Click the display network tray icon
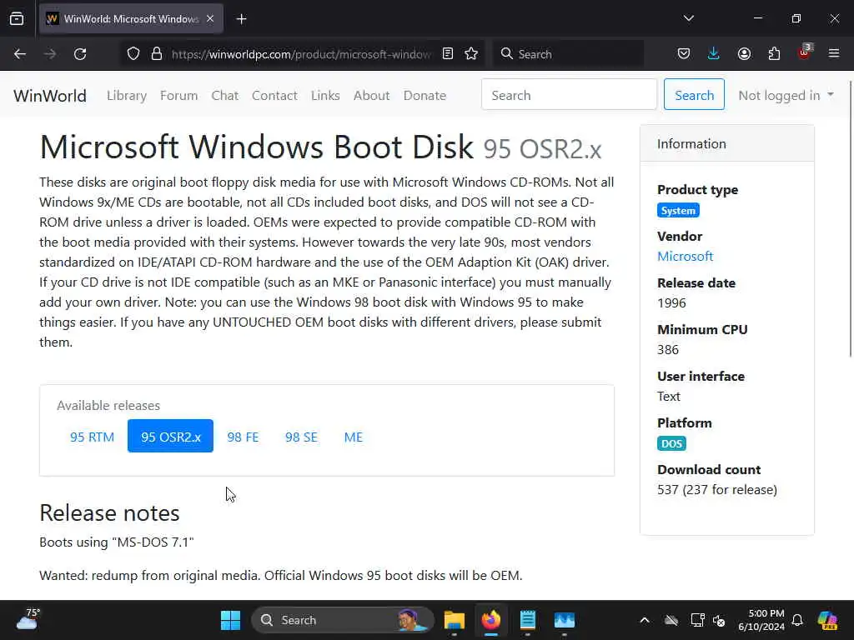 697,620
